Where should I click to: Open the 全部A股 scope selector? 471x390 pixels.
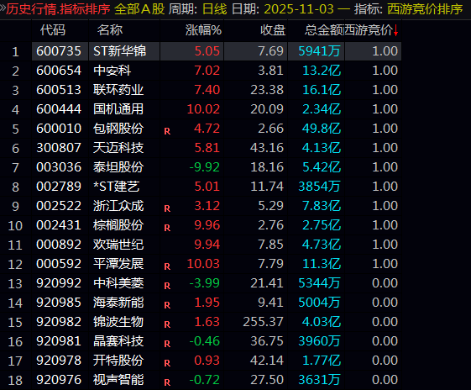(139, 9)
